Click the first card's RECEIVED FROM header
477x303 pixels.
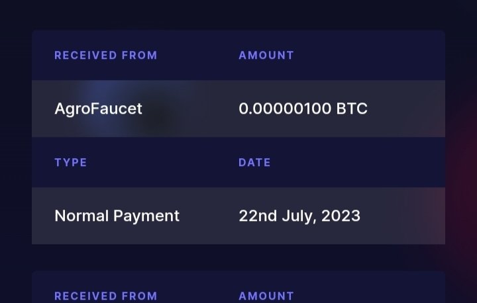(106, 56)
